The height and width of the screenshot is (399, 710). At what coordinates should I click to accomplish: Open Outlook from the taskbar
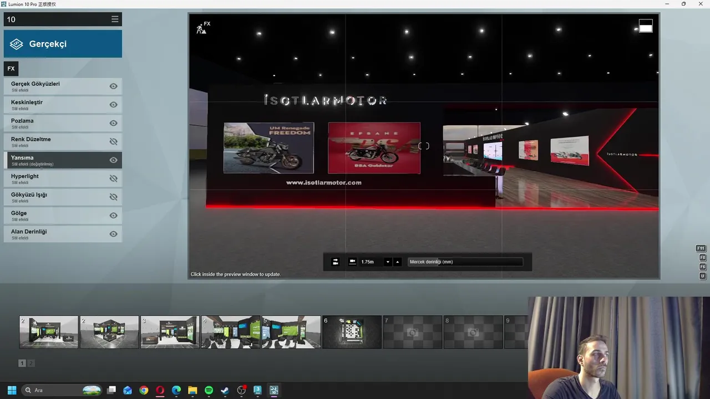(x=128, y=390)
